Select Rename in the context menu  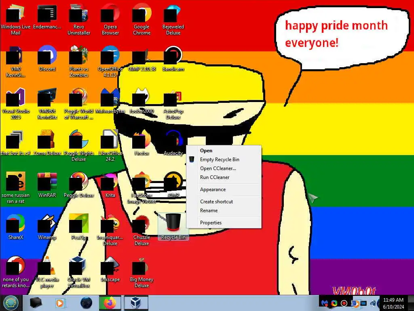pos(224,211)
